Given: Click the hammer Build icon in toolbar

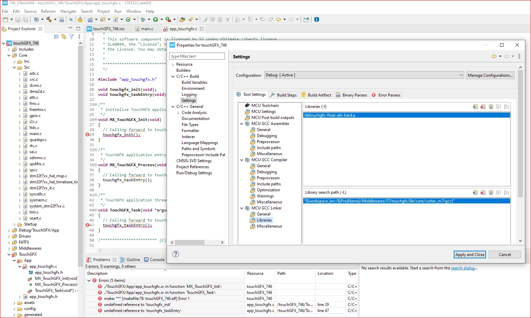Looking at the screenshot, I should [x=49, y=19].
